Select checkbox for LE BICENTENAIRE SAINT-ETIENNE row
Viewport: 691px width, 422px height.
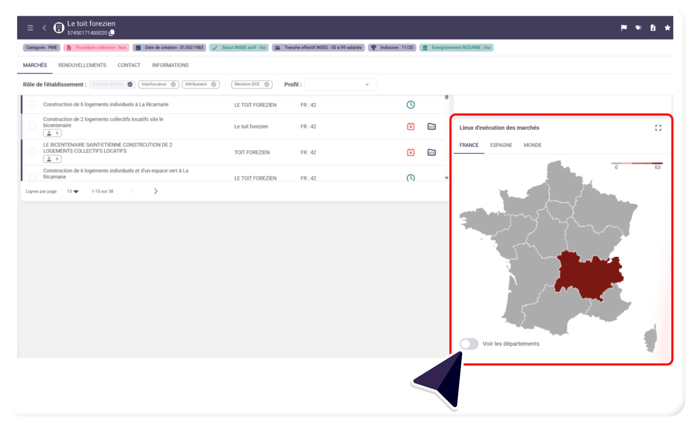point(32,152)
